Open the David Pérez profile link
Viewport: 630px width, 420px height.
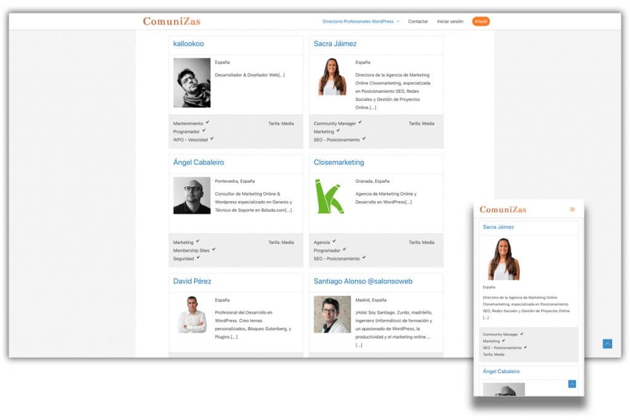(192, 282)
